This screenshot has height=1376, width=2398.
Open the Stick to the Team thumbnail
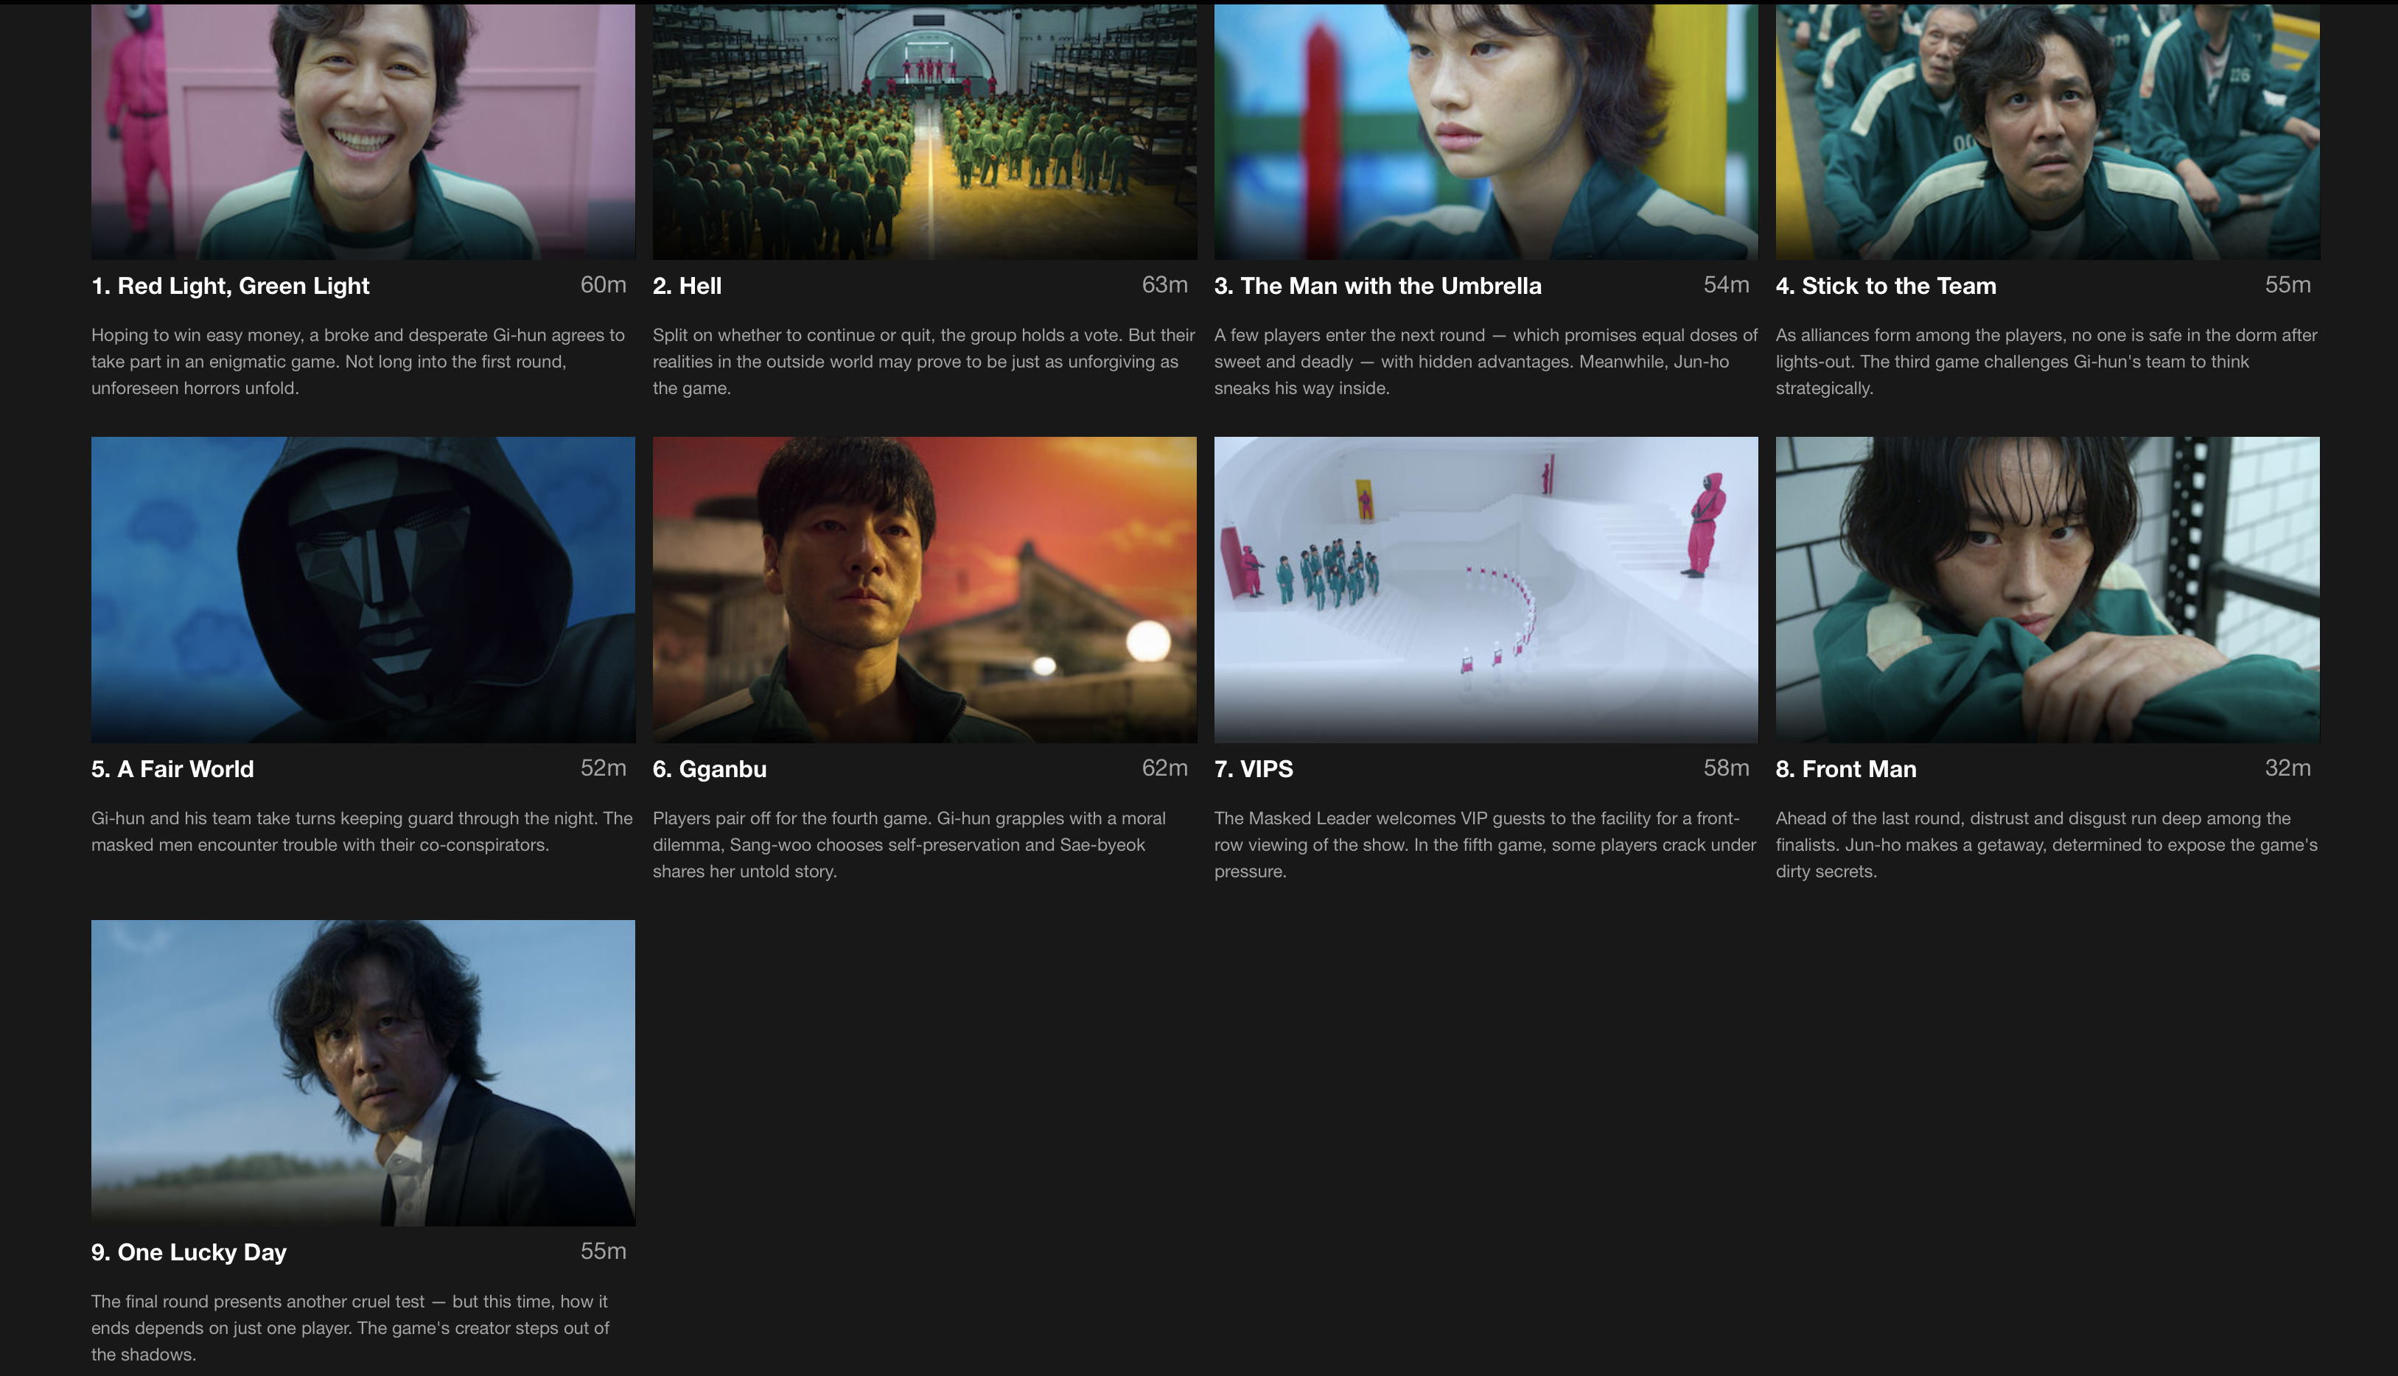click(2047, 133)
